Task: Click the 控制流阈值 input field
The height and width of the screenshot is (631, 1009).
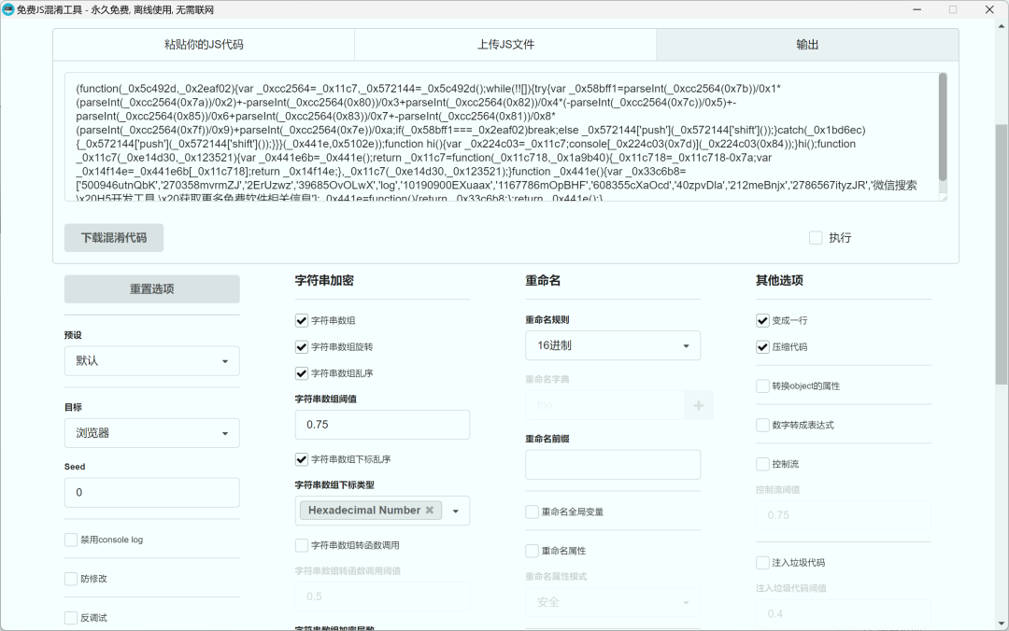Action: [844, 515]
